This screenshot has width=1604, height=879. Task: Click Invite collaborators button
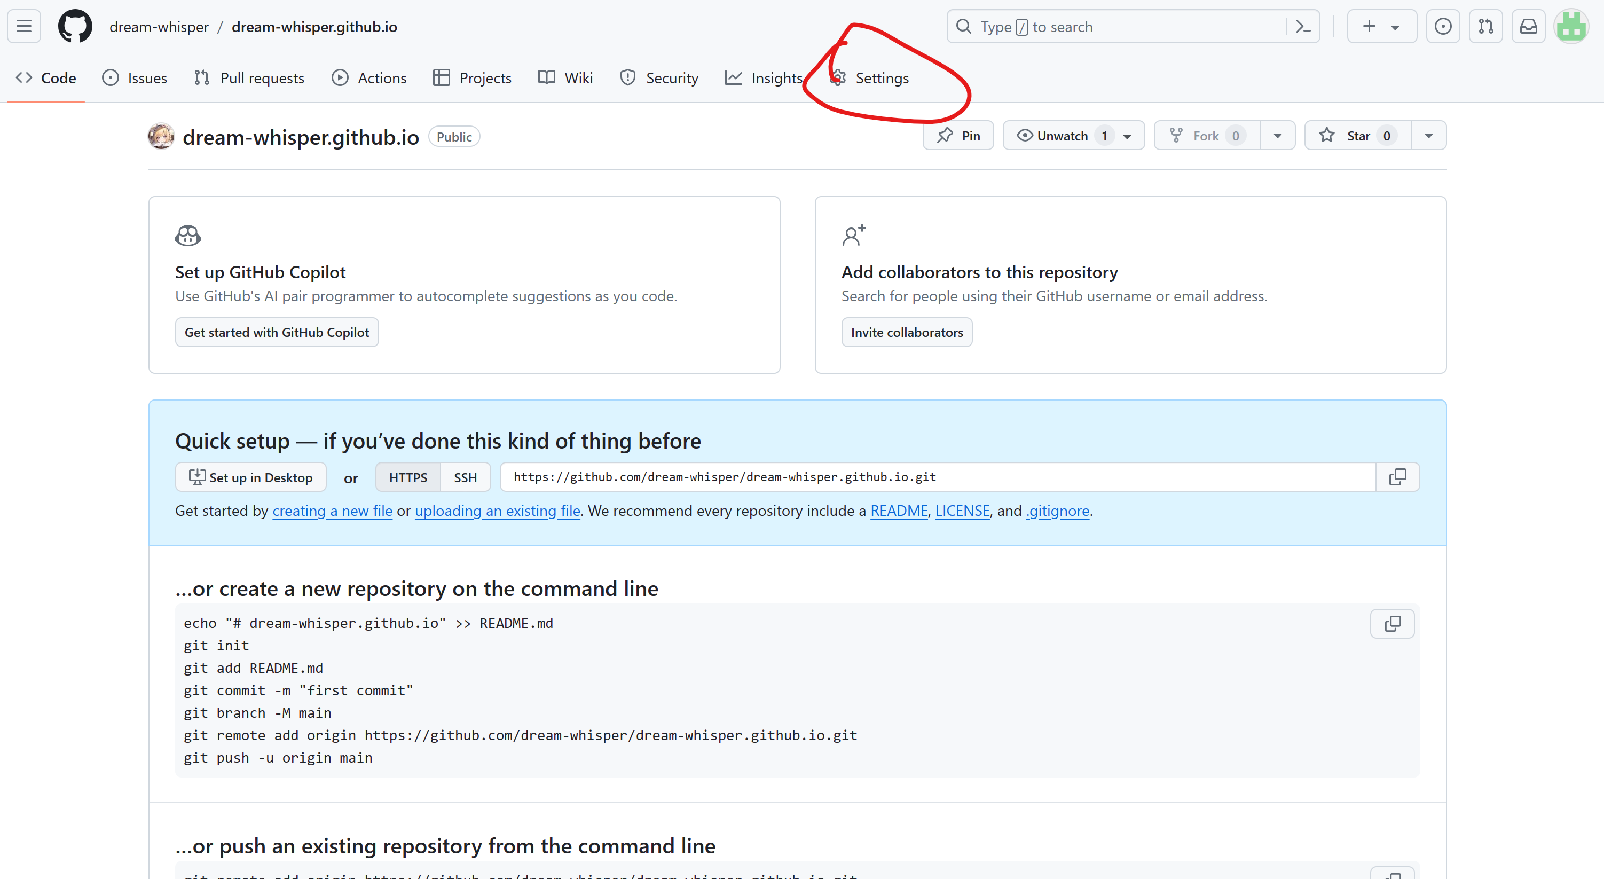coord(907,333)
